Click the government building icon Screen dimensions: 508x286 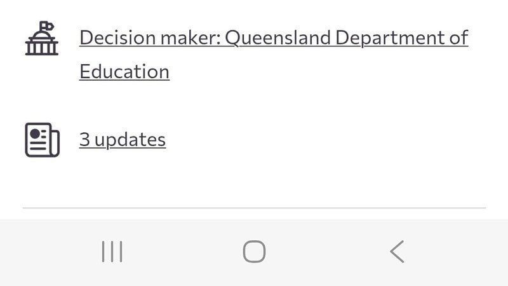coord(42,39)
